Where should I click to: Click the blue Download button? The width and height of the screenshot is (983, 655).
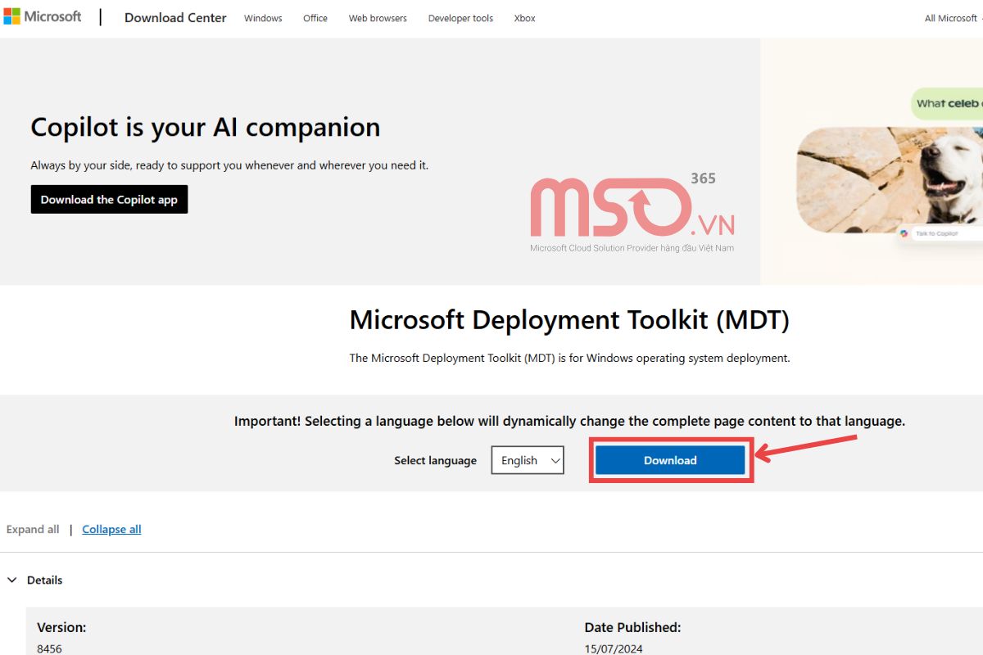pyautogui.click(x=670, y=460)
